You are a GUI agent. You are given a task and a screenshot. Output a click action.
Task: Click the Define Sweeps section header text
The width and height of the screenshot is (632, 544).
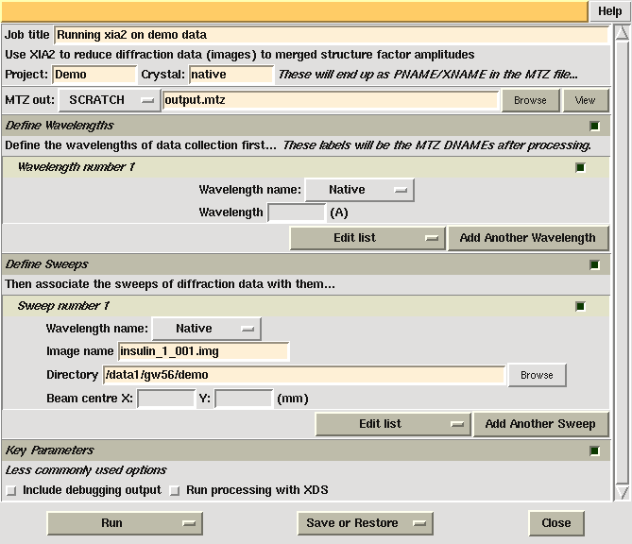point(46,264)
